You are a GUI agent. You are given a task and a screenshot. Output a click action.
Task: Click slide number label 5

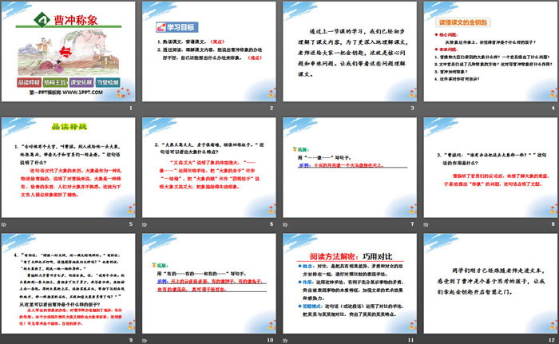(131, 223)
